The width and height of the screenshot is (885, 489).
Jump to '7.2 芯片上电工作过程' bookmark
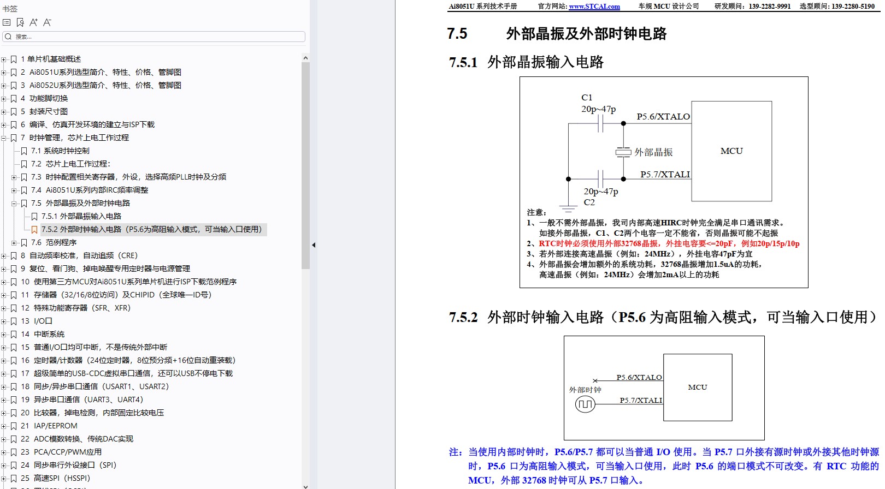pos(70,164)
